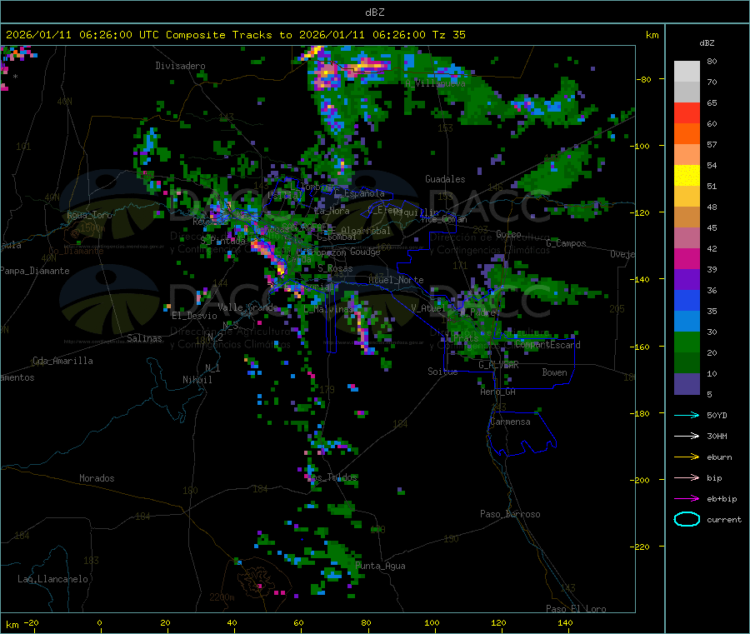Select the dark orange swatch in dBZ legend

(687, 134)
